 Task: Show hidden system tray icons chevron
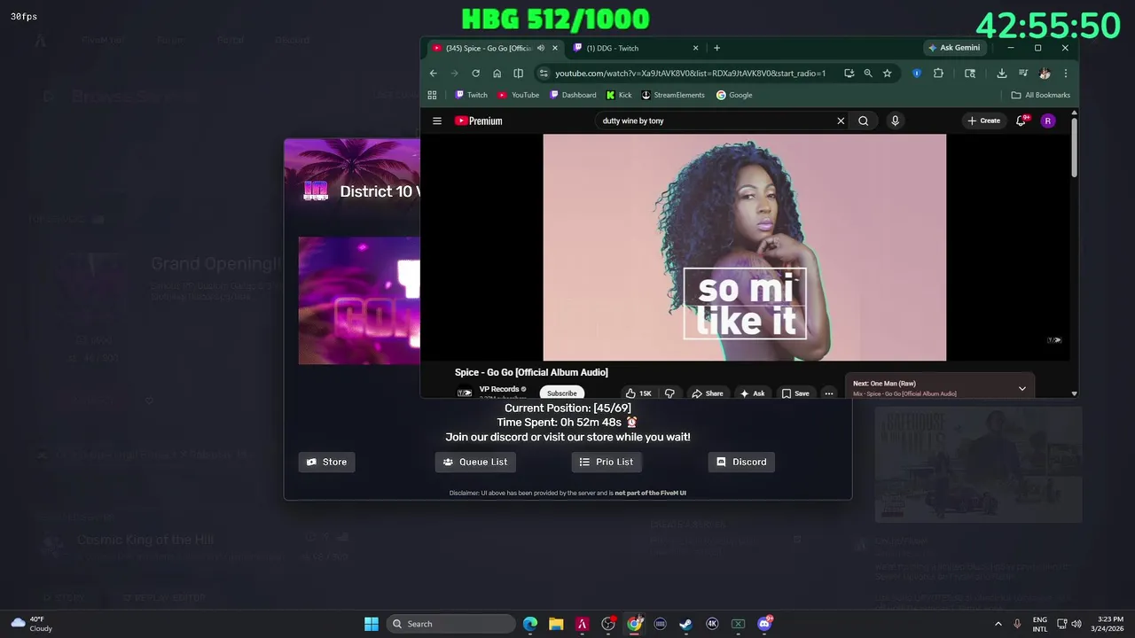coord(998,624)
